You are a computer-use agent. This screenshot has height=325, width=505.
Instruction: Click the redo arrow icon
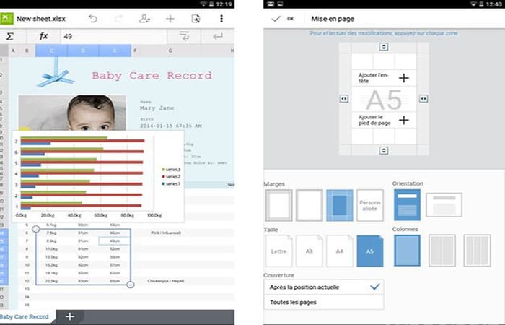click(118, 19)
